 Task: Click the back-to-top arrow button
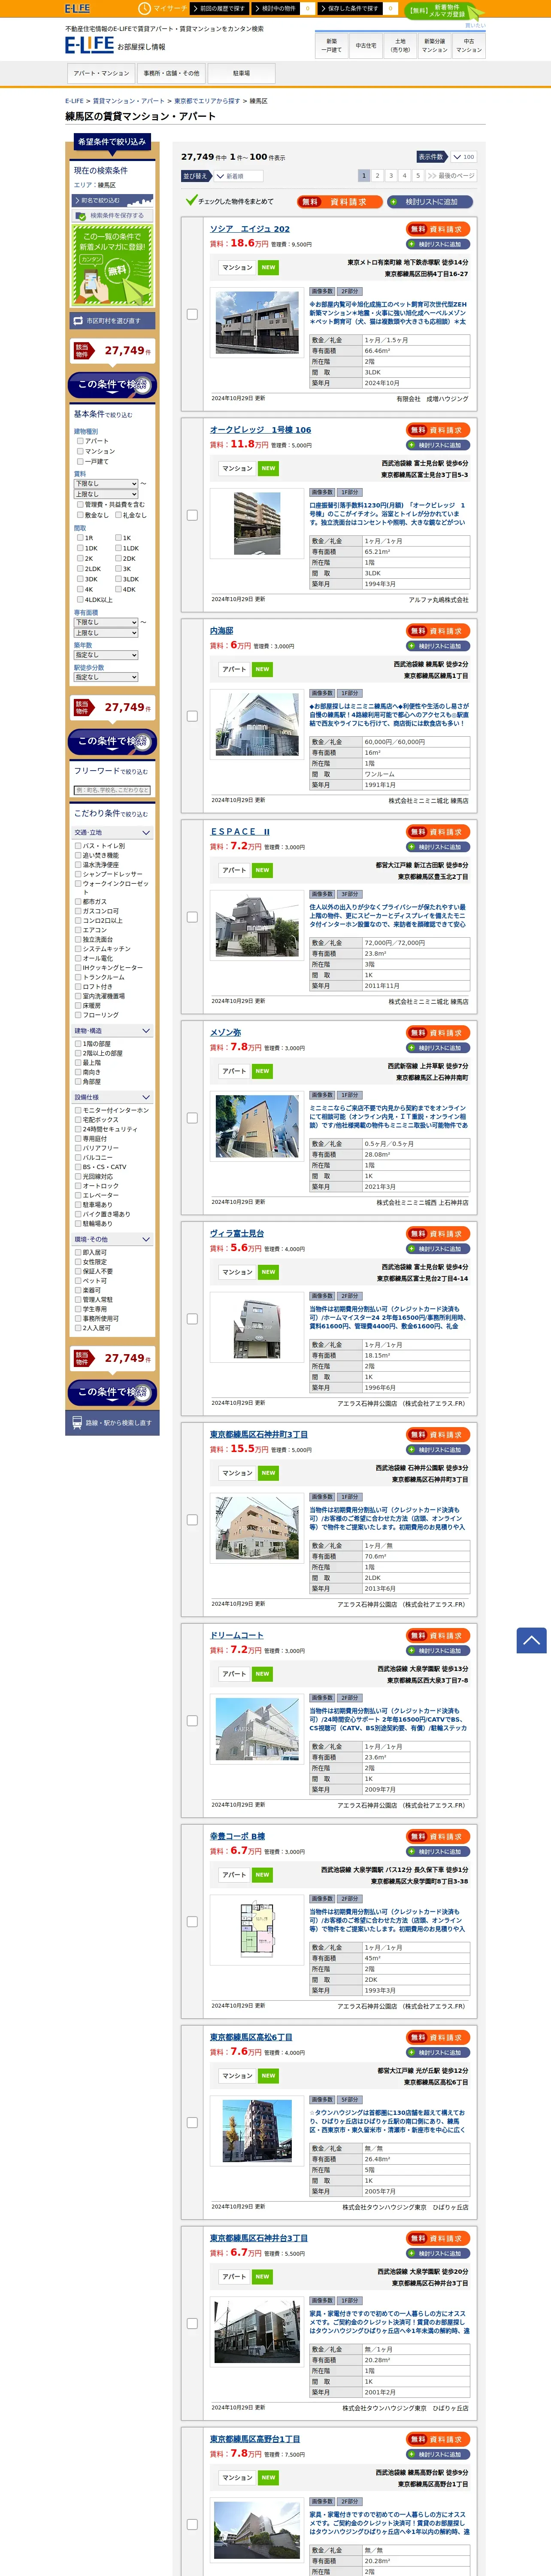click(x=531, y=1640)
